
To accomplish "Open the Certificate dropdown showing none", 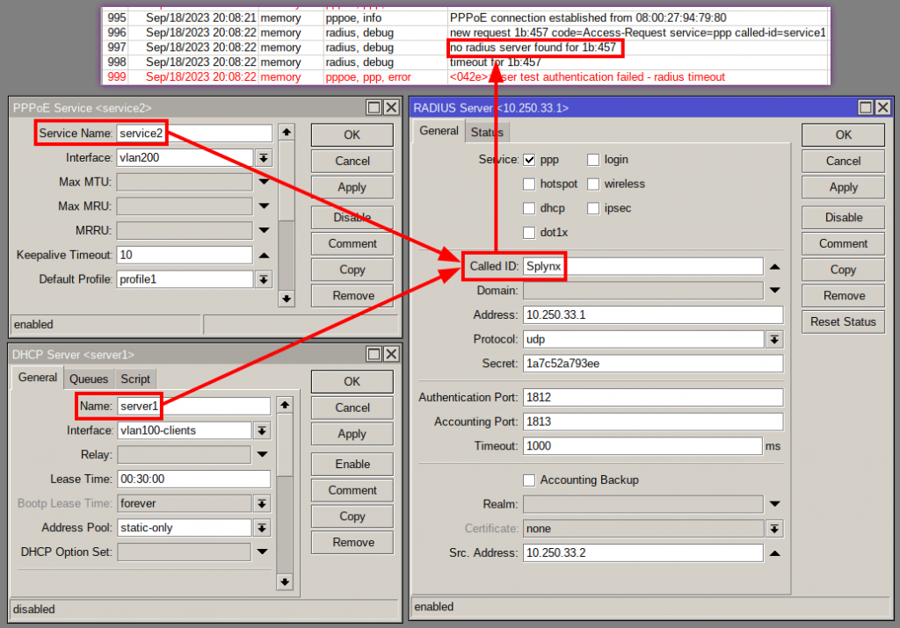I will pyautogui.click(x=776, y=528).
